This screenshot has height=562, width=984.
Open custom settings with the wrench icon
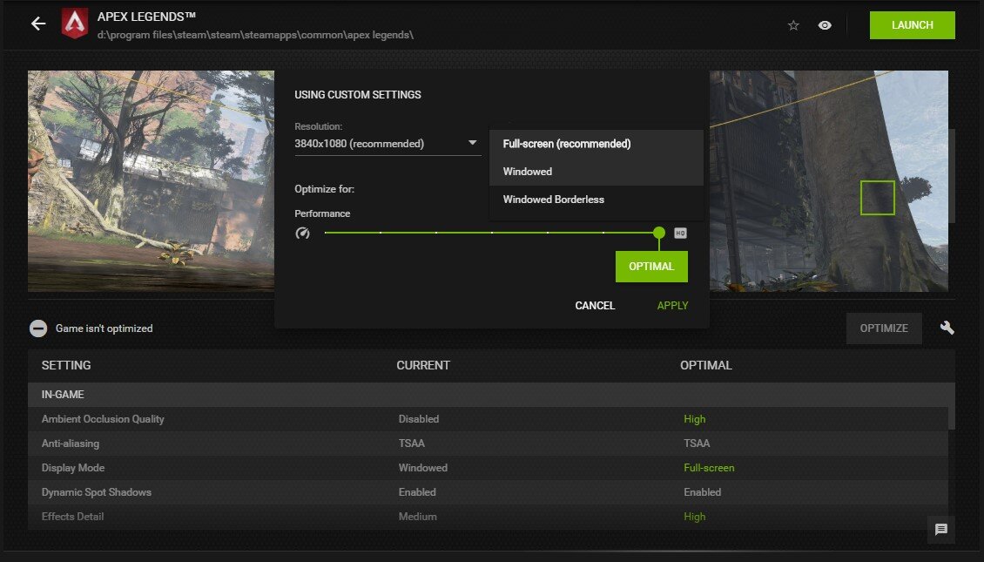point(947,328)
